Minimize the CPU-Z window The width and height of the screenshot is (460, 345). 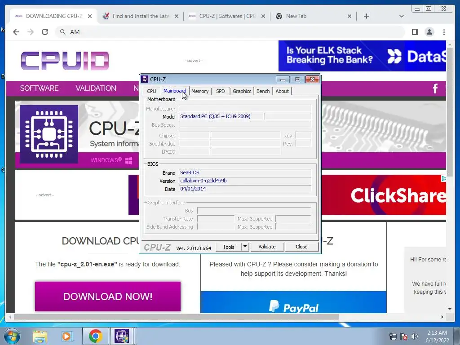tap(283, 79)
